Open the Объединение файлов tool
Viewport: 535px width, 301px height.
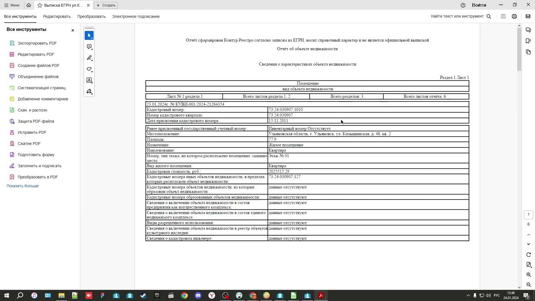38,77
